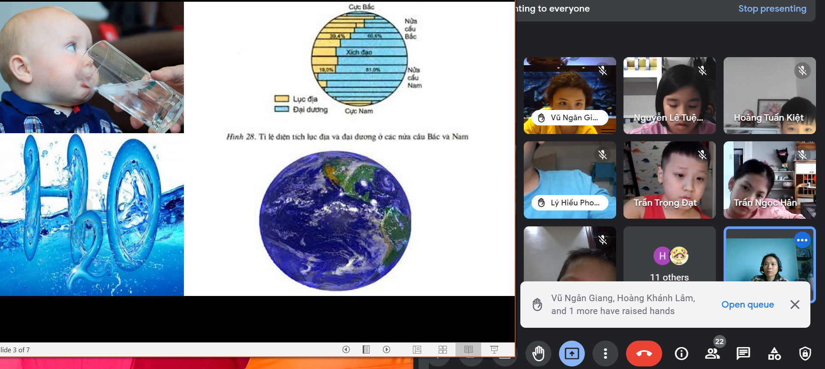
Task: Toggle the present screen button
Action: [571, 354]
